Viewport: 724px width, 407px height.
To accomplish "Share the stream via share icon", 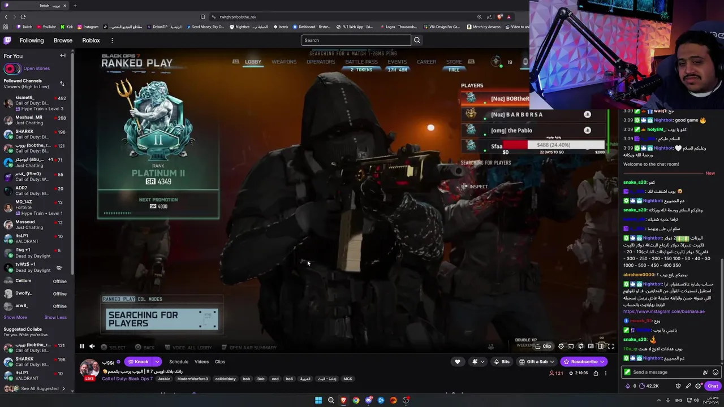I will click(596, 373).
